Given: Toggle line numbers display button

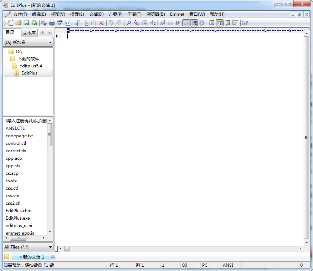Looking at the screenshot, I should pos(194,23).
